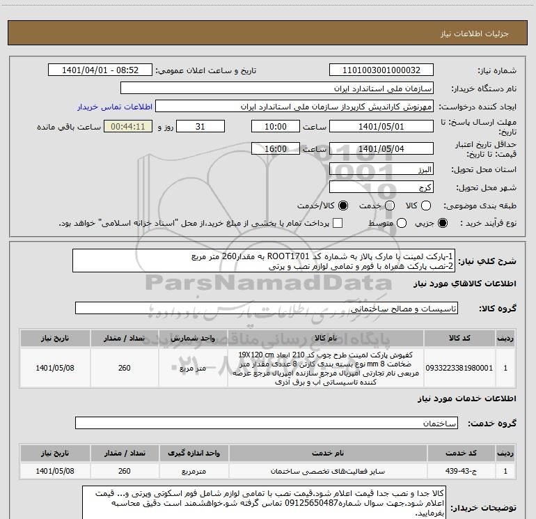Viewport: 536px width, 519px height.
Task: Click the request creator name field
Action: tap(294, 107)
